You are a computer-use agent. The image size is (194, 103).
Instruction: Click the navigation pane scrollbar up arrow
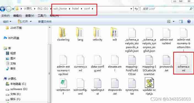click(50, 27)
